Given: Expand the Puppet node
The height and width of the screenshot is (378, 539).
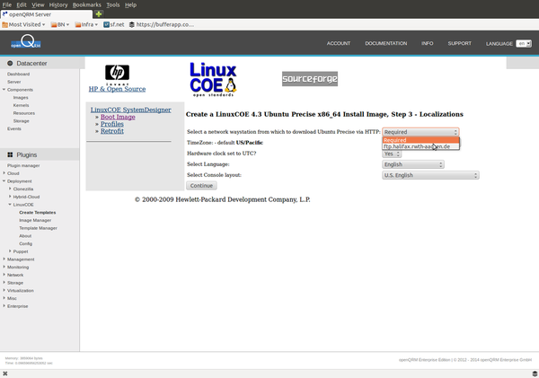Looking at the screenshot, I should [10, 251].
